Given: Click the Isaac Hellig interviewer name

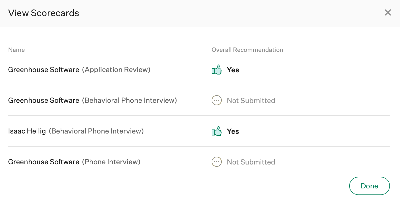Looking at the screenshot, I should (27, 131).
